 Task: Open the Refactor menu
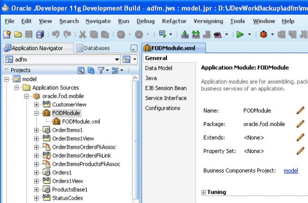point(174,21)
